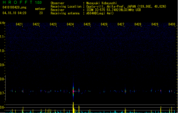Image resolution: width=178 pixels, height=113 pixels.
Task: Click the 0421 time marker
Action: 19,24
